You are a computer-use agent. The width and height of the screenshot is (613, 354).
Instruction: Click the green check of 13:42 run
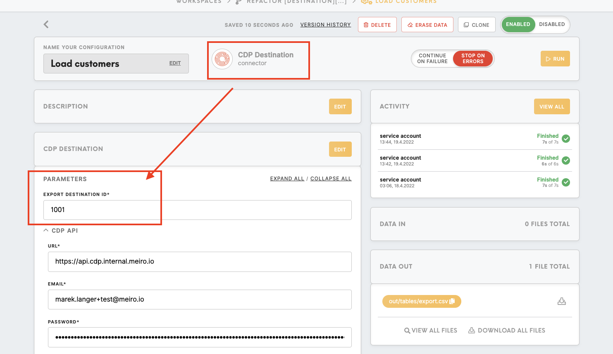point(566,160)
